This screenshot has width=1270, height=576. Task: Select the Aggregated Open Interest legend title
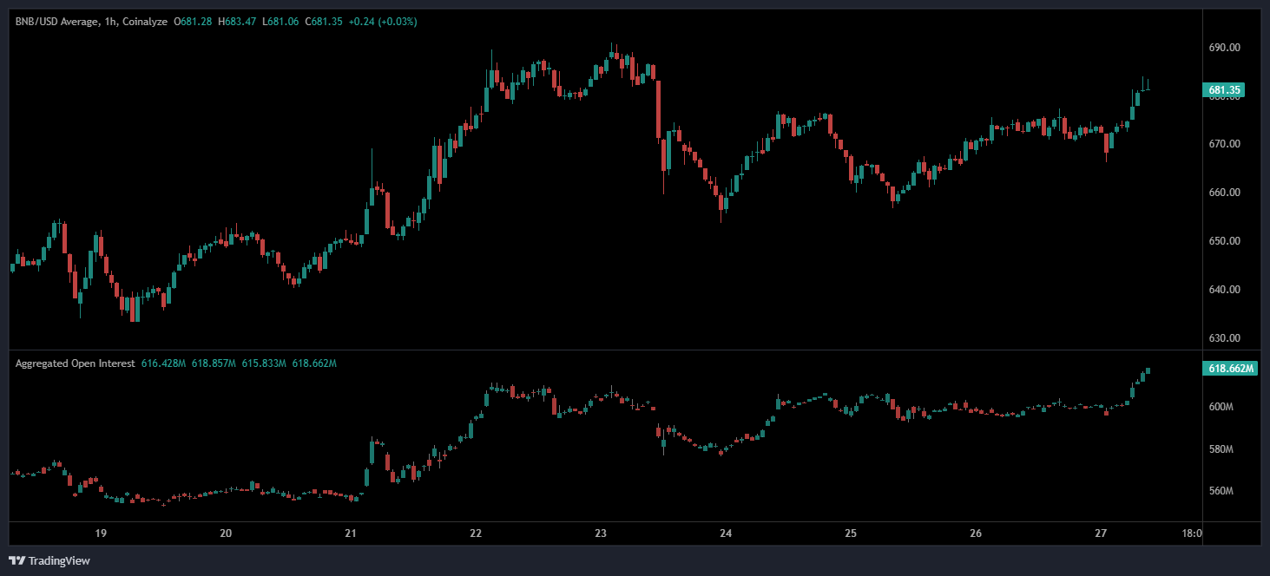(x=75, y=363)
